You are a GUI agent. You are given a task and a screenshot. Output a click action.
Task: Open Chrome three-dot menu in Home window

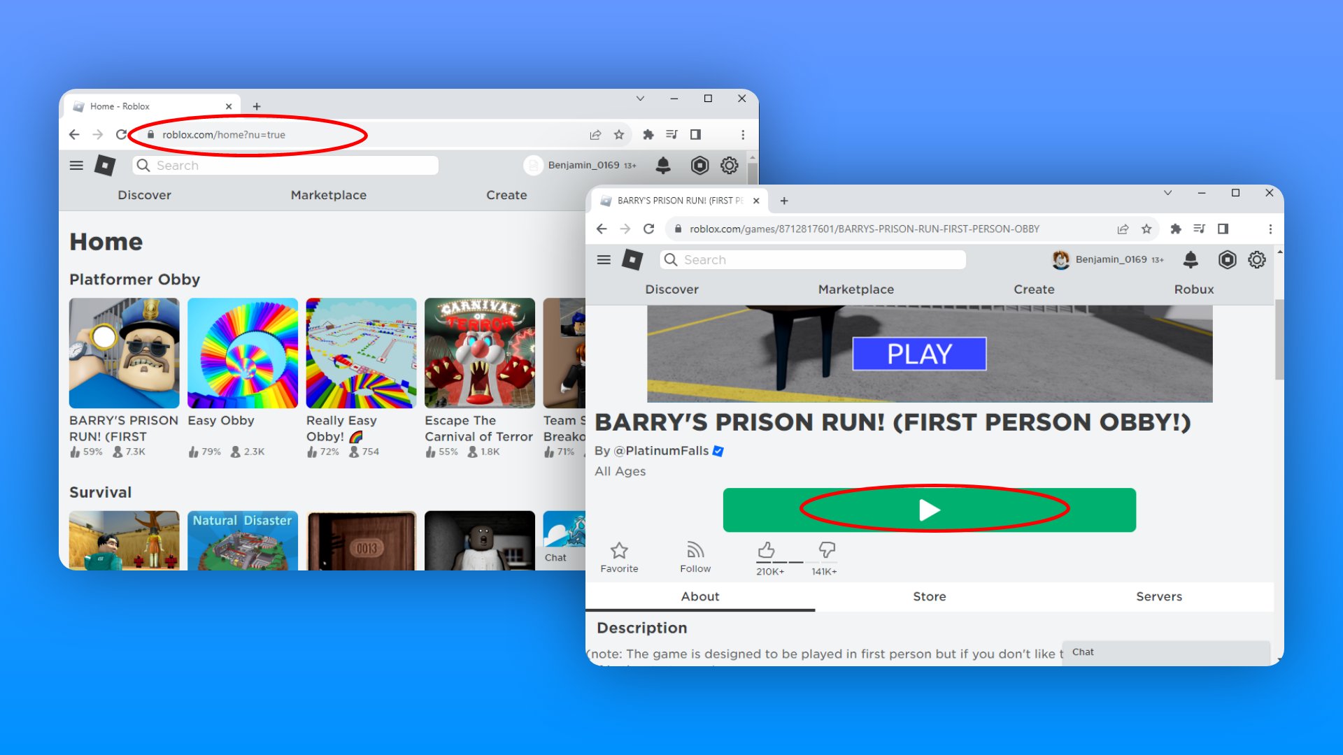tap(743, 134)
